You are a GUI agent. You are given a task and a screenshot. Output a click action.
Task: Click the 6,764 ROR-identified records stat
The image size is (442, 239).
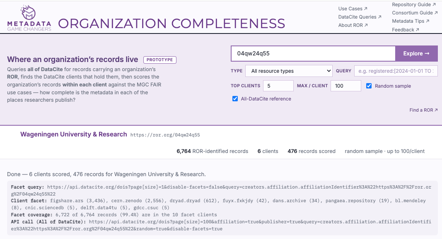point(212,151)
